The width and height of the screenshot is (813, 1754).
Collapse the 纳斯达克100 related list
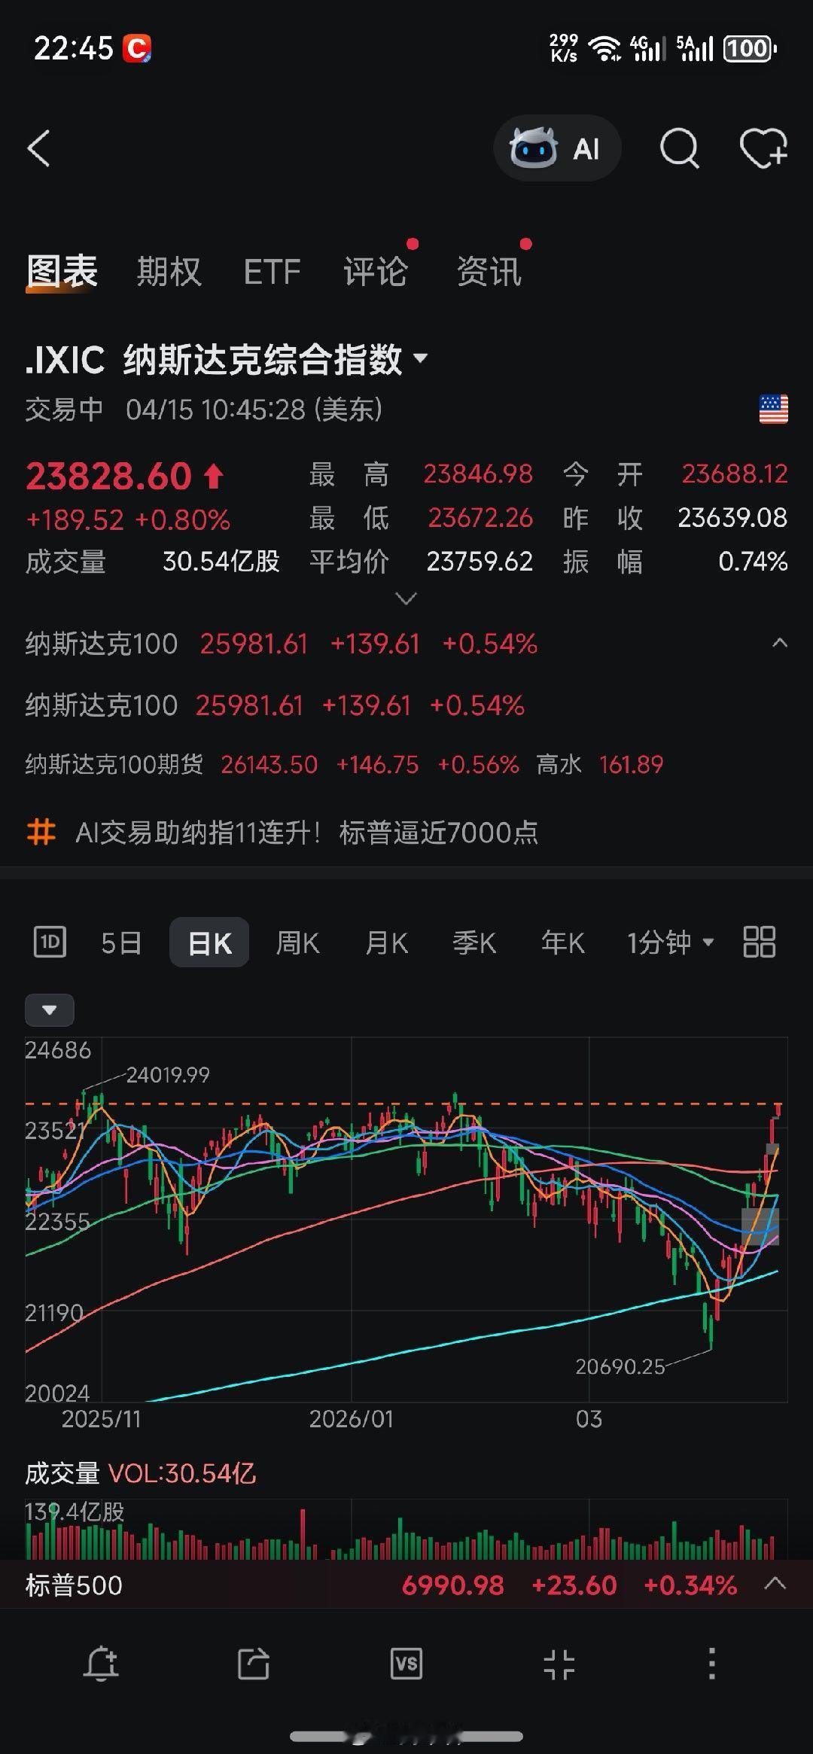(780, 644)
